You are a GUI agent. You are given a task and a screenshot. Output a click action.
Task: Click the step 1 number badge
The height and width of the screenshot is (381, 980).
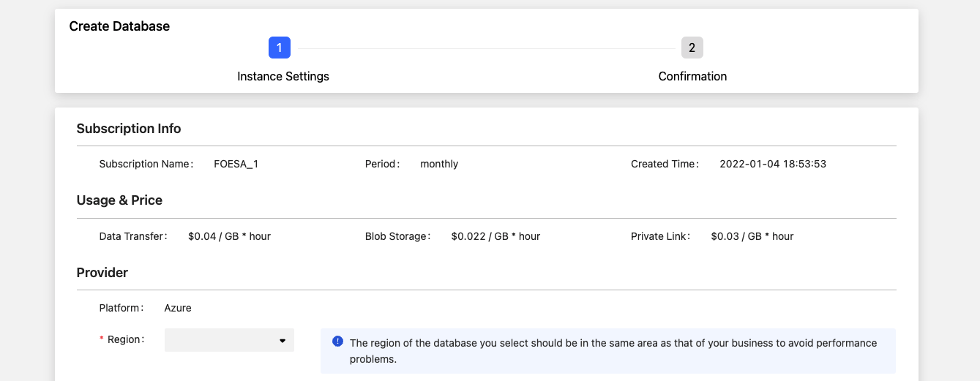pyautogui.click(x=280, y=48)
